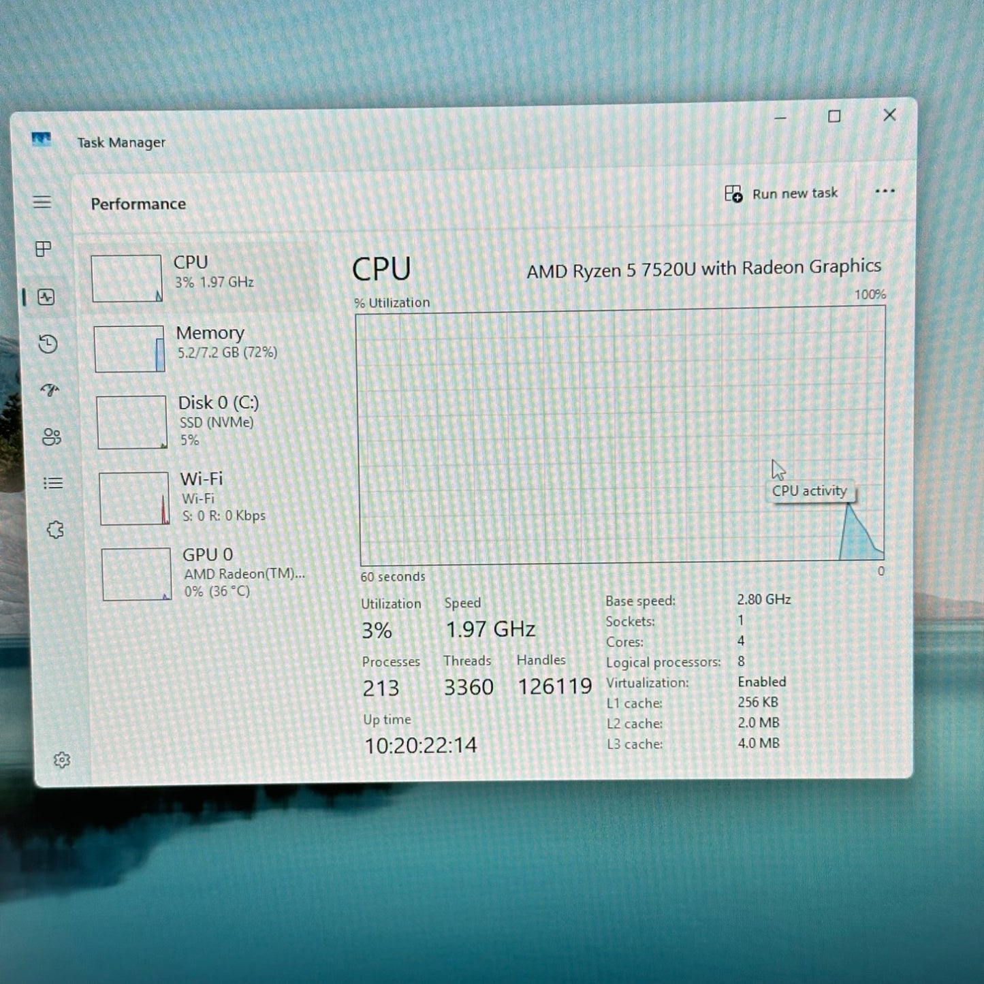Minimize the Task Manager window
Viewport: 984px width, 984px height.
click(x=780, y=118)
